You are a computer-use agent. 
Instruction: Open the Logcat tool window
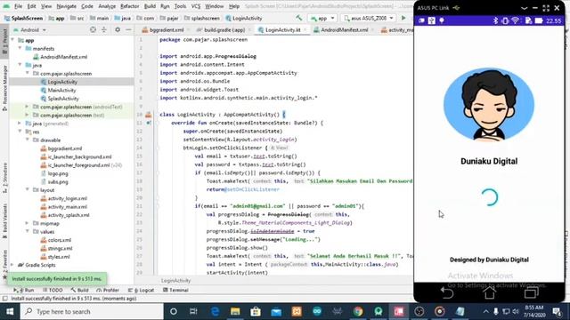[141, 290]
